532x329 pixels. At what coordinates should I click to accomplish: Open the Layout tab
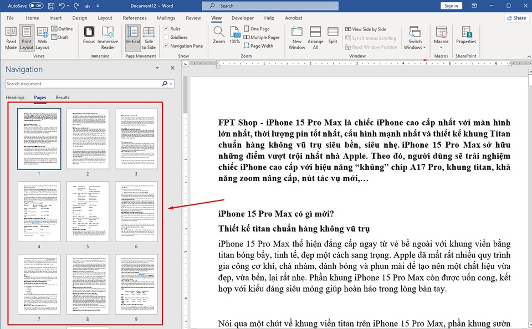coord(105,18)
